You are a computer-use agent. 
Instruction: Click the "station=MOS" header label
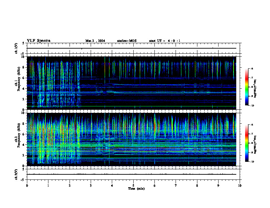click(x=127, y=41)
